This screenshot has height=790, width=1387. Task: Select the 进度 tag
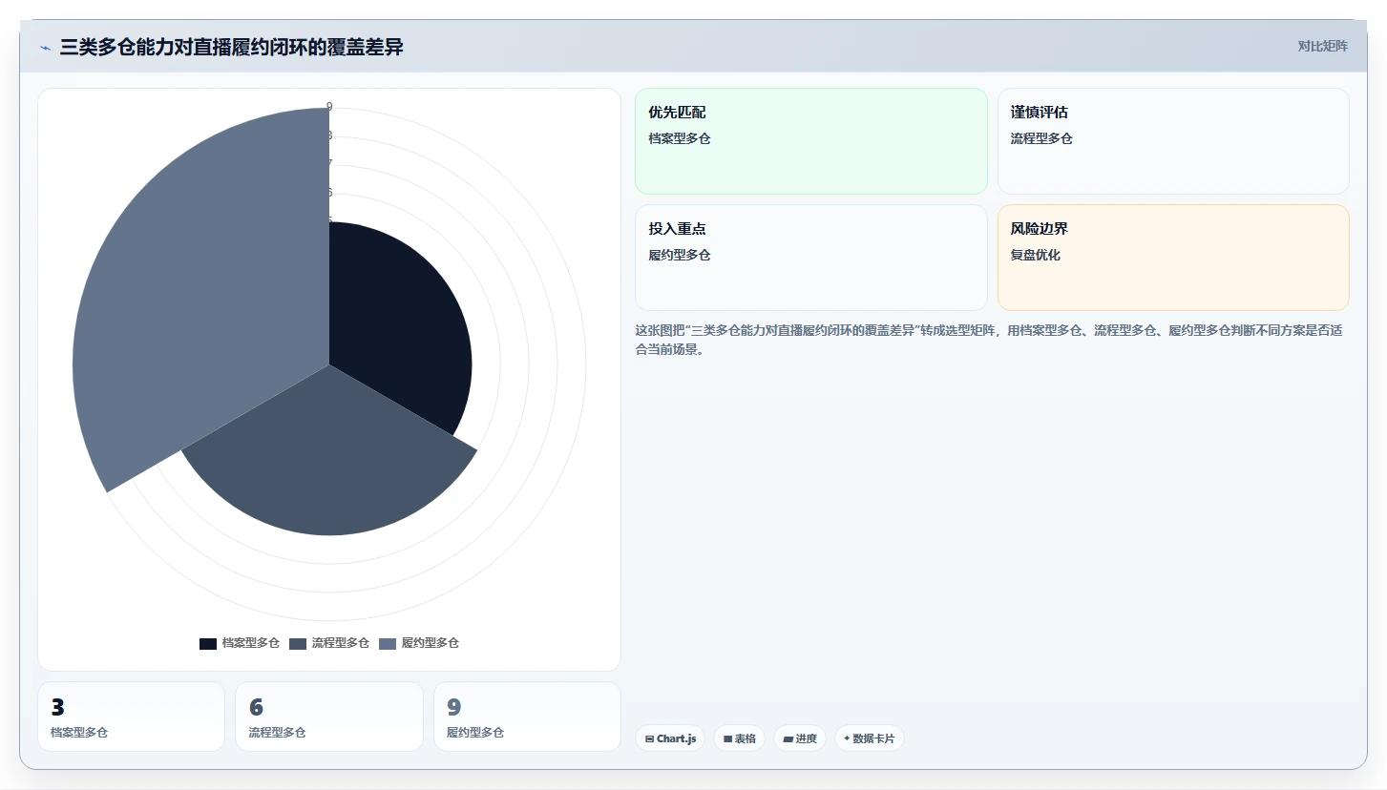tap(800, 738)
